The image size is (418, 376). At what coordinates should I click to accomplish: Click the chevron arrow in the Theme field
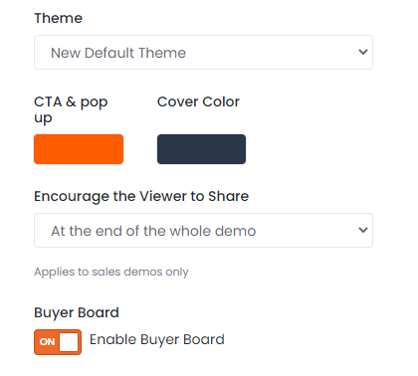click(x=363, y=52)
